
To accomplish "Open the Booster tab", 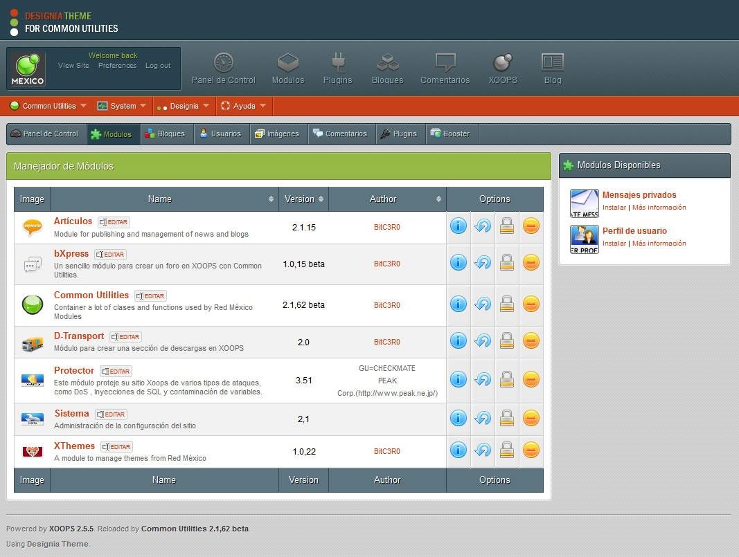I will pos(451,134).
